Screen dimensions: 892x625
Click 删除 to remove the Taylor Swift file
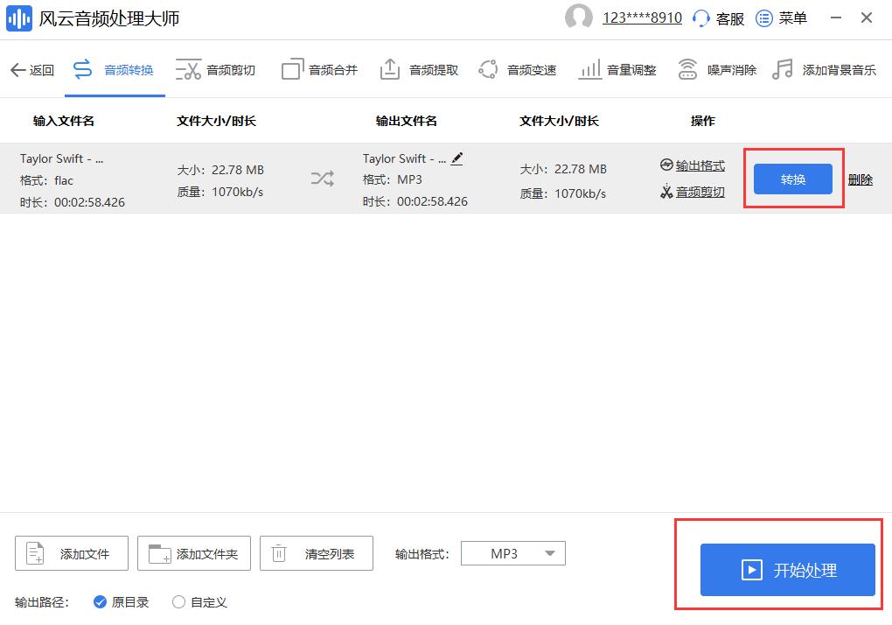tap(860, 179)
